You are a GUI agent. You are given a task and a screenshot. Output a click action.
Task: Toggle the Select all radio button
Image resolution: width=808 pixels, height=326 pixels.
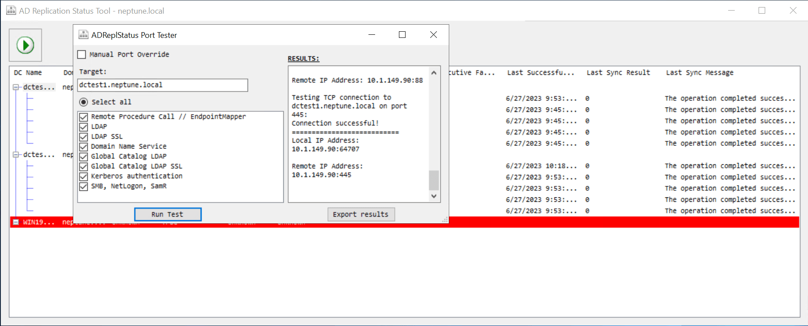click(83, 102)
